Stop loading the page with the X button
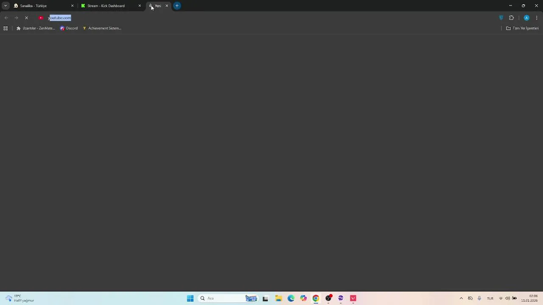543x305 pixels. coord(26,18)
